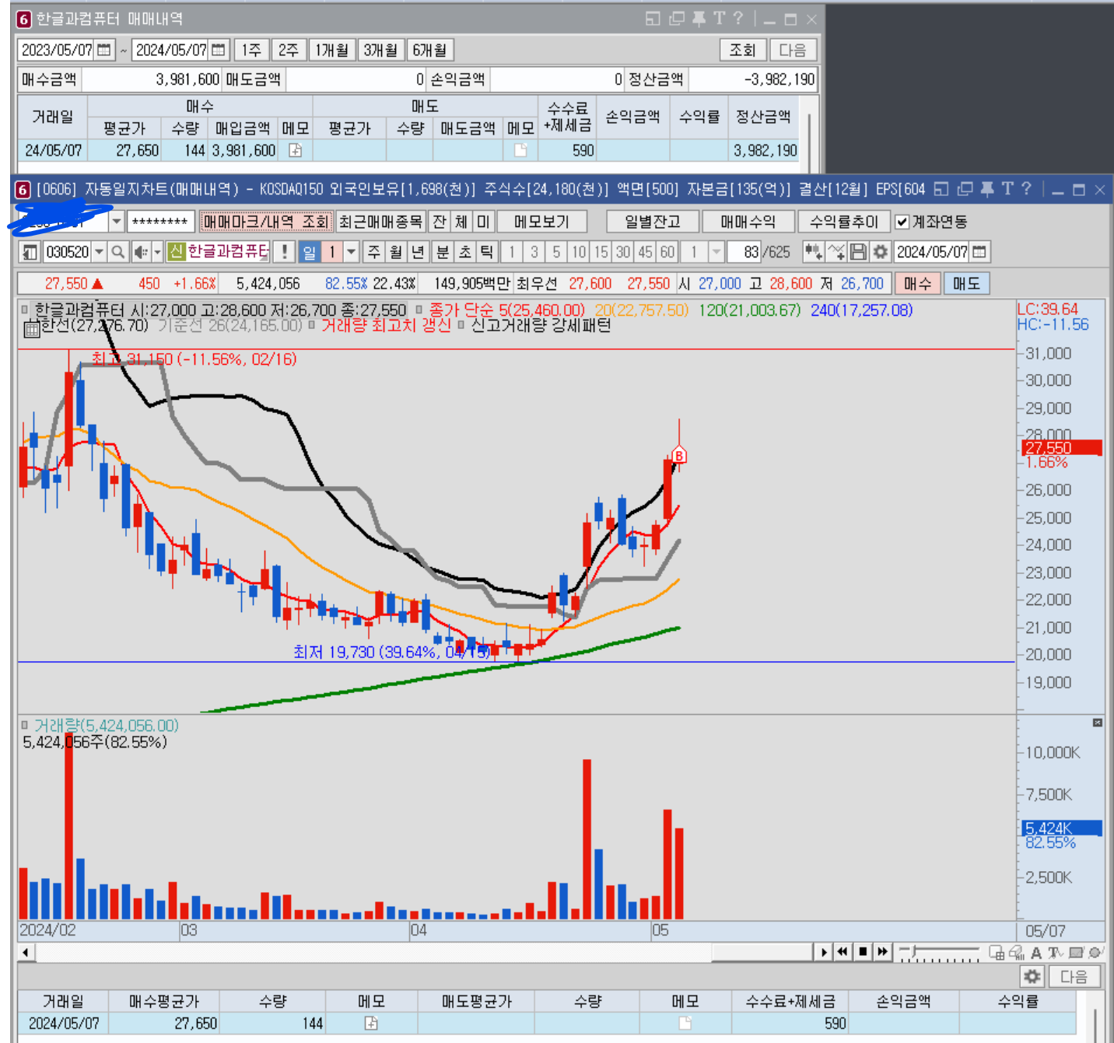The width and height of the screenshot is (1114, 1043).
Task: Click the account password field
Action: [x=160, y=222]
